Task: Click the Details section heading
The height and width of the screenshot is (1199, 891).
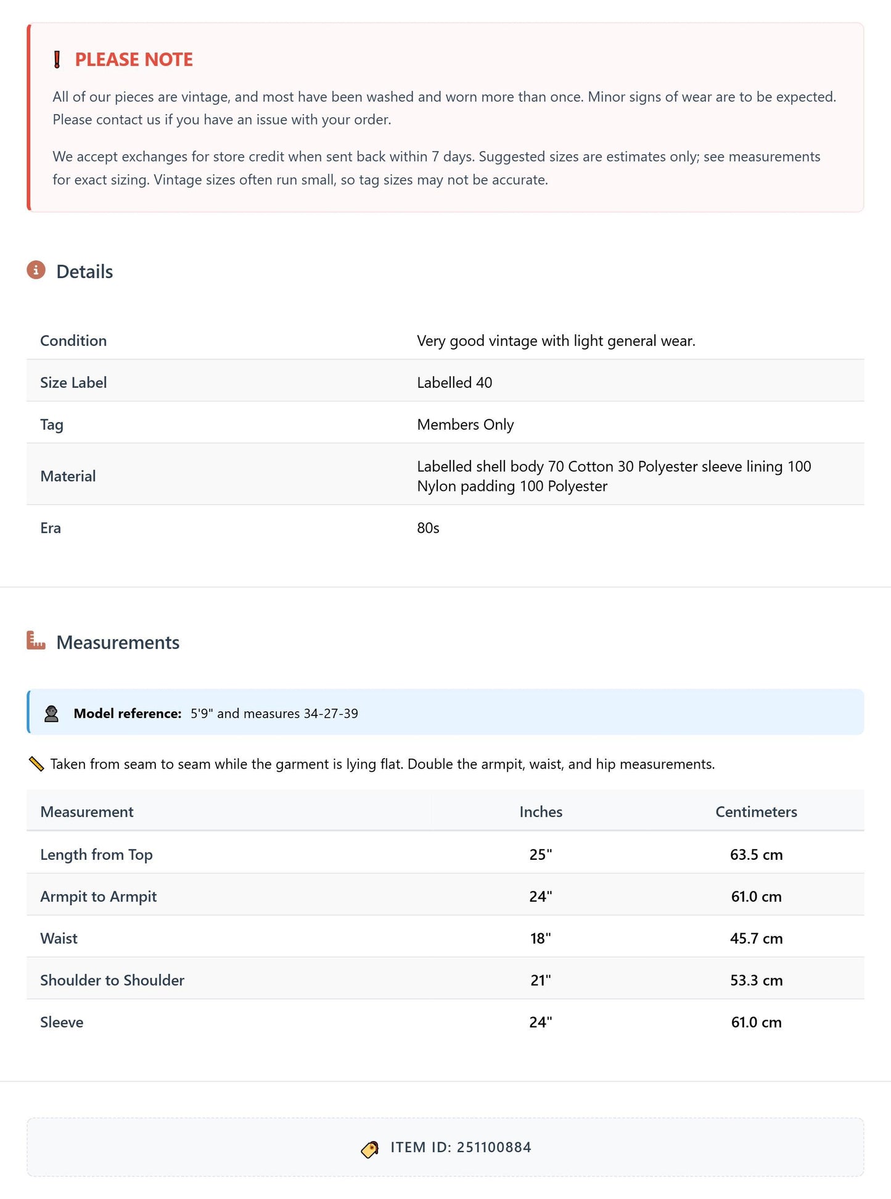Action: pos(84,271)
